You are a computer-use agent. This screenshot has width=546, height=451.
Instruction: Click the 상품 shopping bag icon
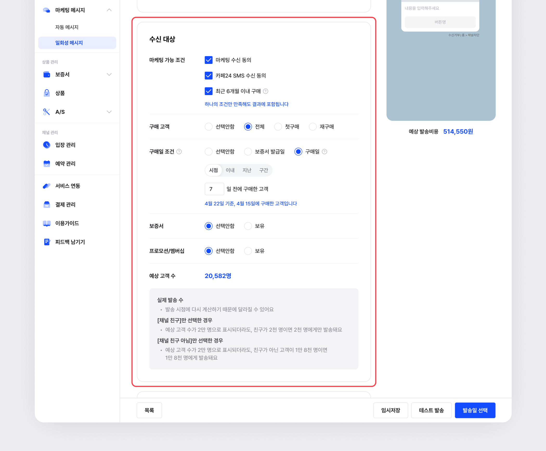tap(47, 93)
